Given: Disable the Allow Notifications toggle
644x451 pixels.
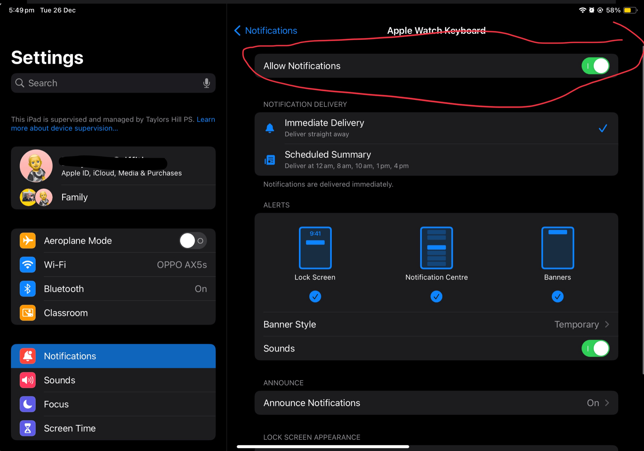Looking at the screenshot, I should tap(595, 66).
